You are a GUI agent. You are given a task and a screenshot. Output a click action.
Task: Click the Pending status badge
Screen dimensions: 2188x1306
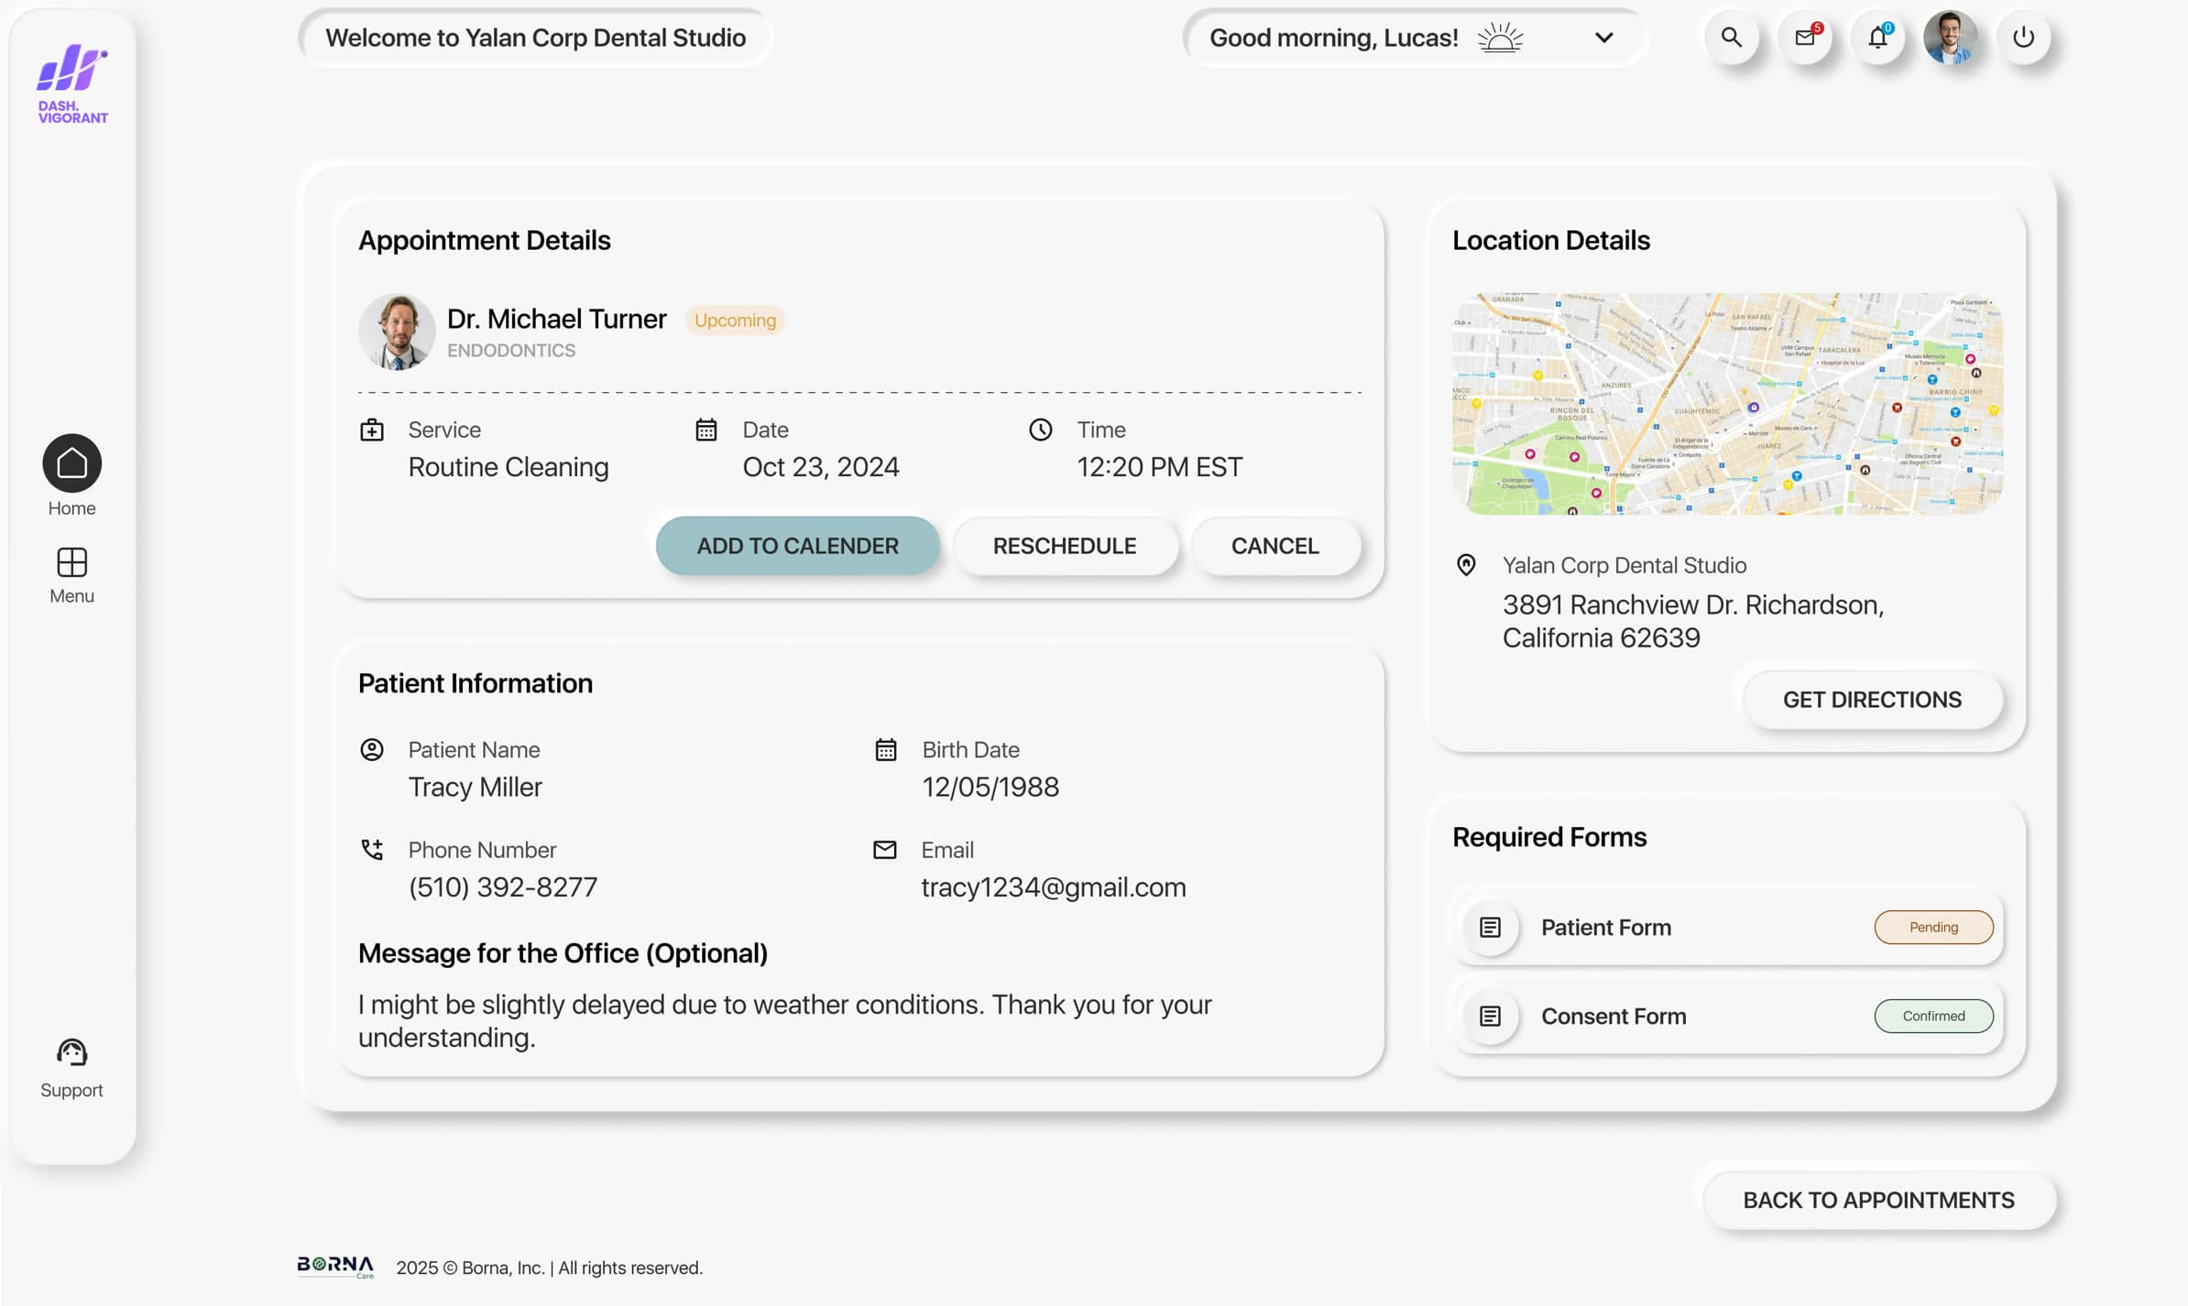1933,927
